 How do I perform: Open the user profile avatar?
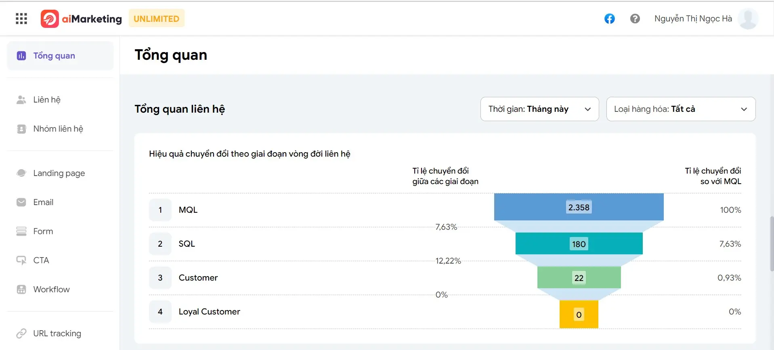pos(748,19)
